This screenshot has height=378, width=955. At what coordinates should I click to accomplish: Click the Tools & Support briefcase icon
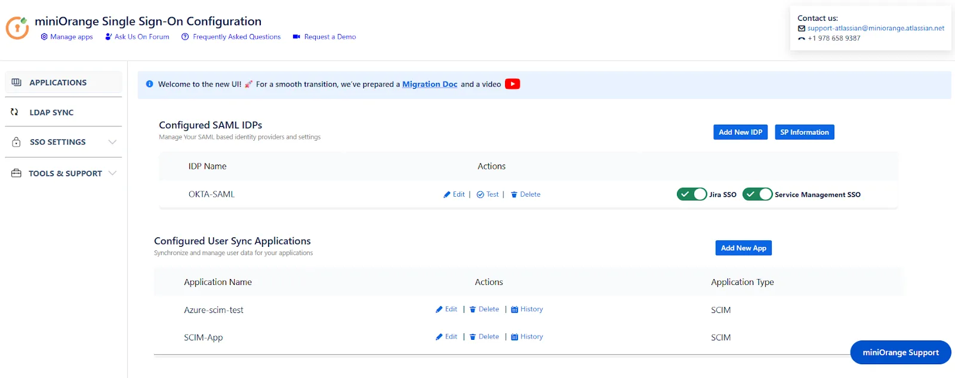tap(16, 173)
